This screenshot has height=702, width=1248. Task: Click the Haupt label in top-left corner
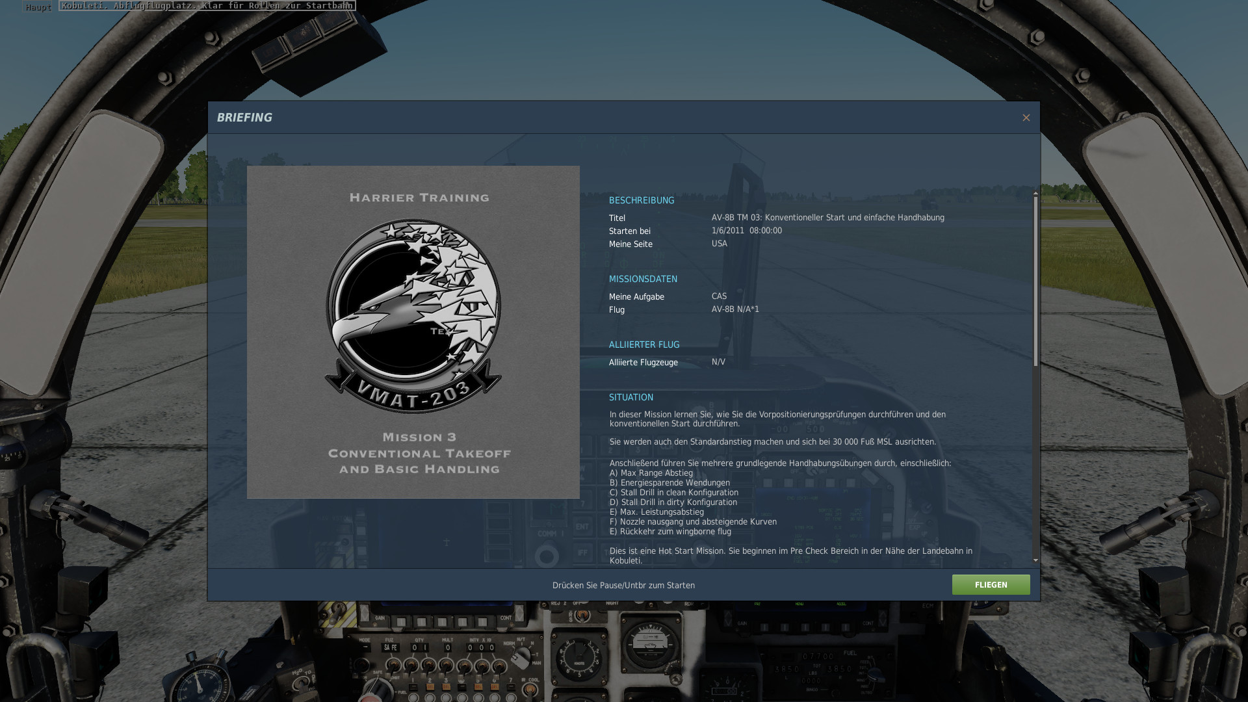point(38,7)
